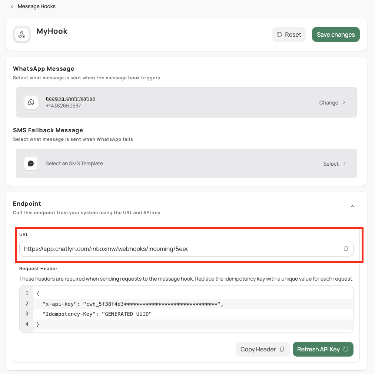Click the chevron next to Change
The image size is (375, 374).
click(x=344, y=102)
